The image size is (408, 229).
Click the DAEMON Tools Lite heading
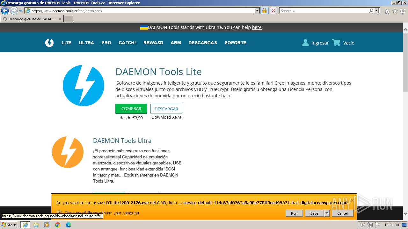click(x=158, y=72)
